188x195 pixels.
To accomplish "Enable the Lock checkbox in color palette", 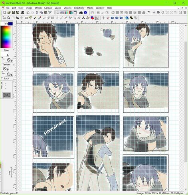I will [2, 78].
